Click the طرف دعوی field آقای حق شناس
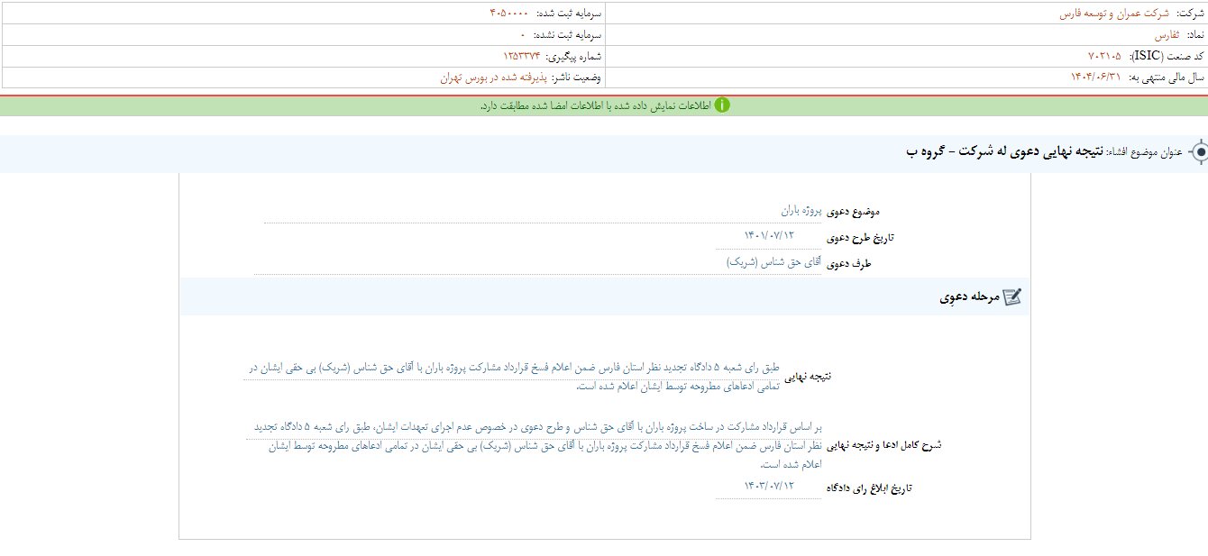 coord(773,263)
